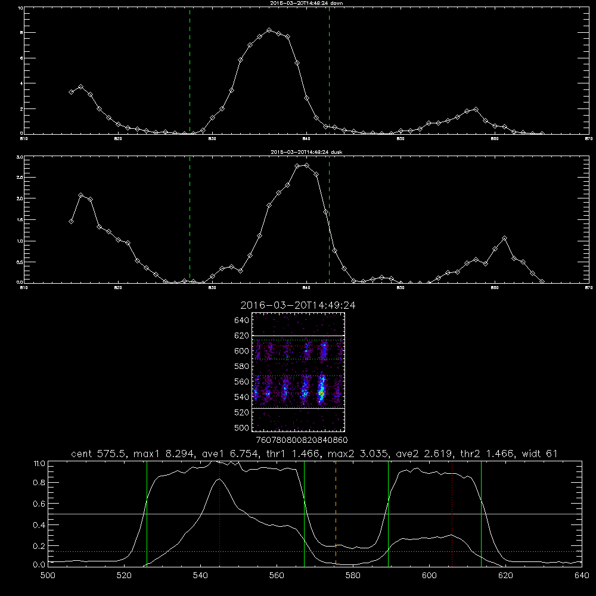Click the large timestamp title above the spectral image

(298, 305)
